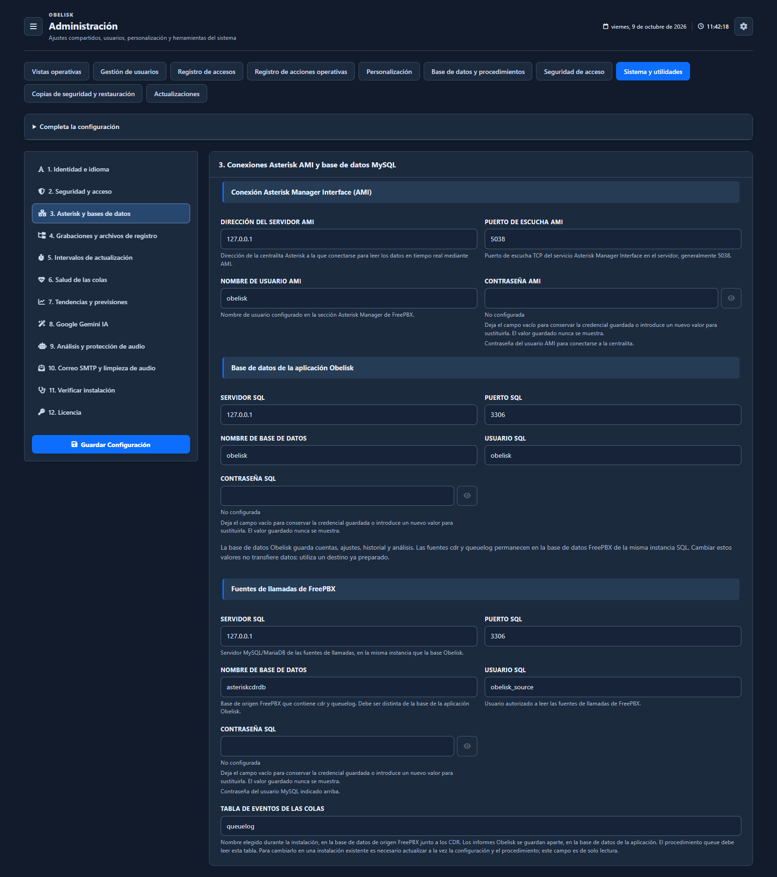
Task: Switch to the Vistas operativas tab
Action: point(56,72)
